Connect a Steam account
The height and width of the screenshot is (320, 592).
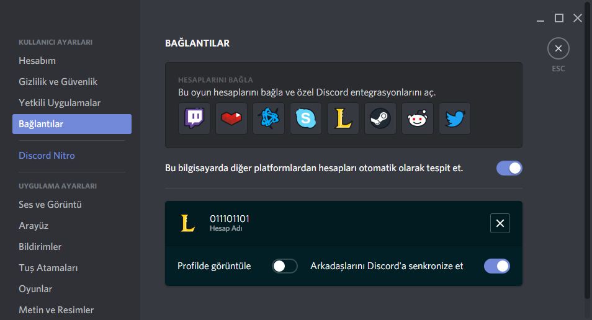click(380, 118)
